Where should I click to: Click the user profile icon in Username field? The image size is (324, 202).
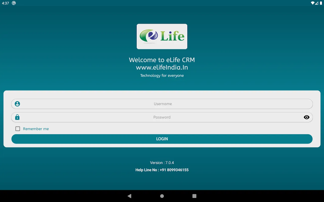click(x=17, y=104)
